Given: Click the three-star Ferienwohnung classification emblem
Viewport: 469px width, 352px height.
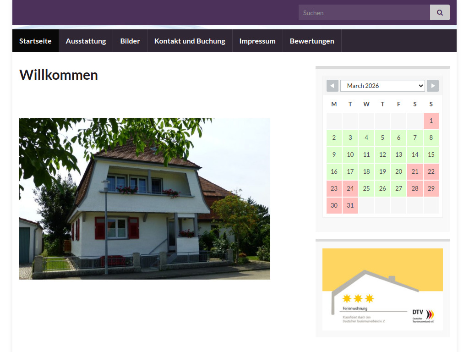Looking at the screenshot, I should [x=358, y=298].
